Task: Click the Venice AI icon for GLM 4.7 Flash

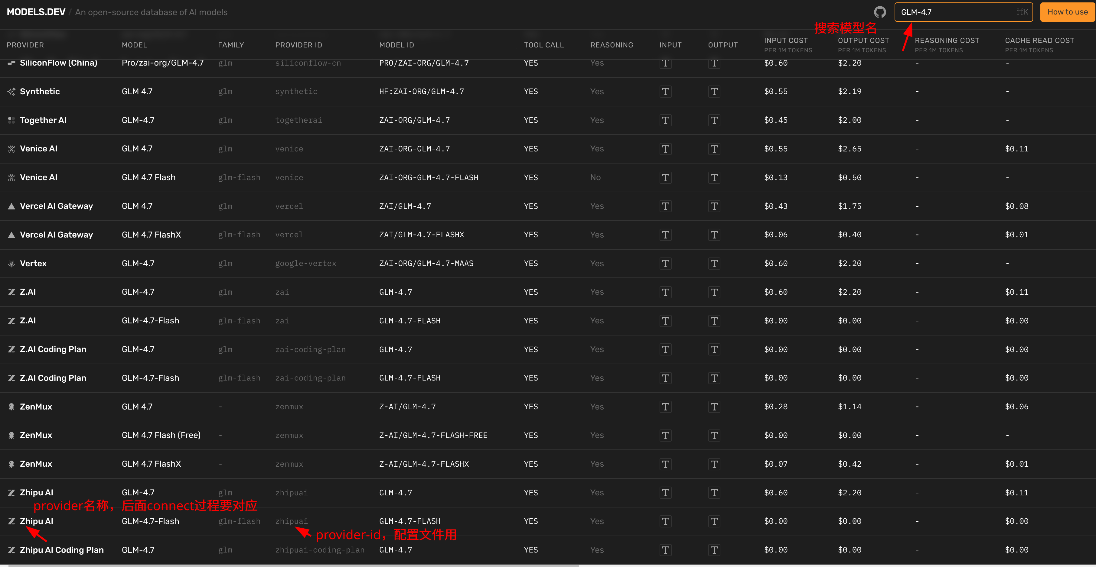Action: (11, 177)
